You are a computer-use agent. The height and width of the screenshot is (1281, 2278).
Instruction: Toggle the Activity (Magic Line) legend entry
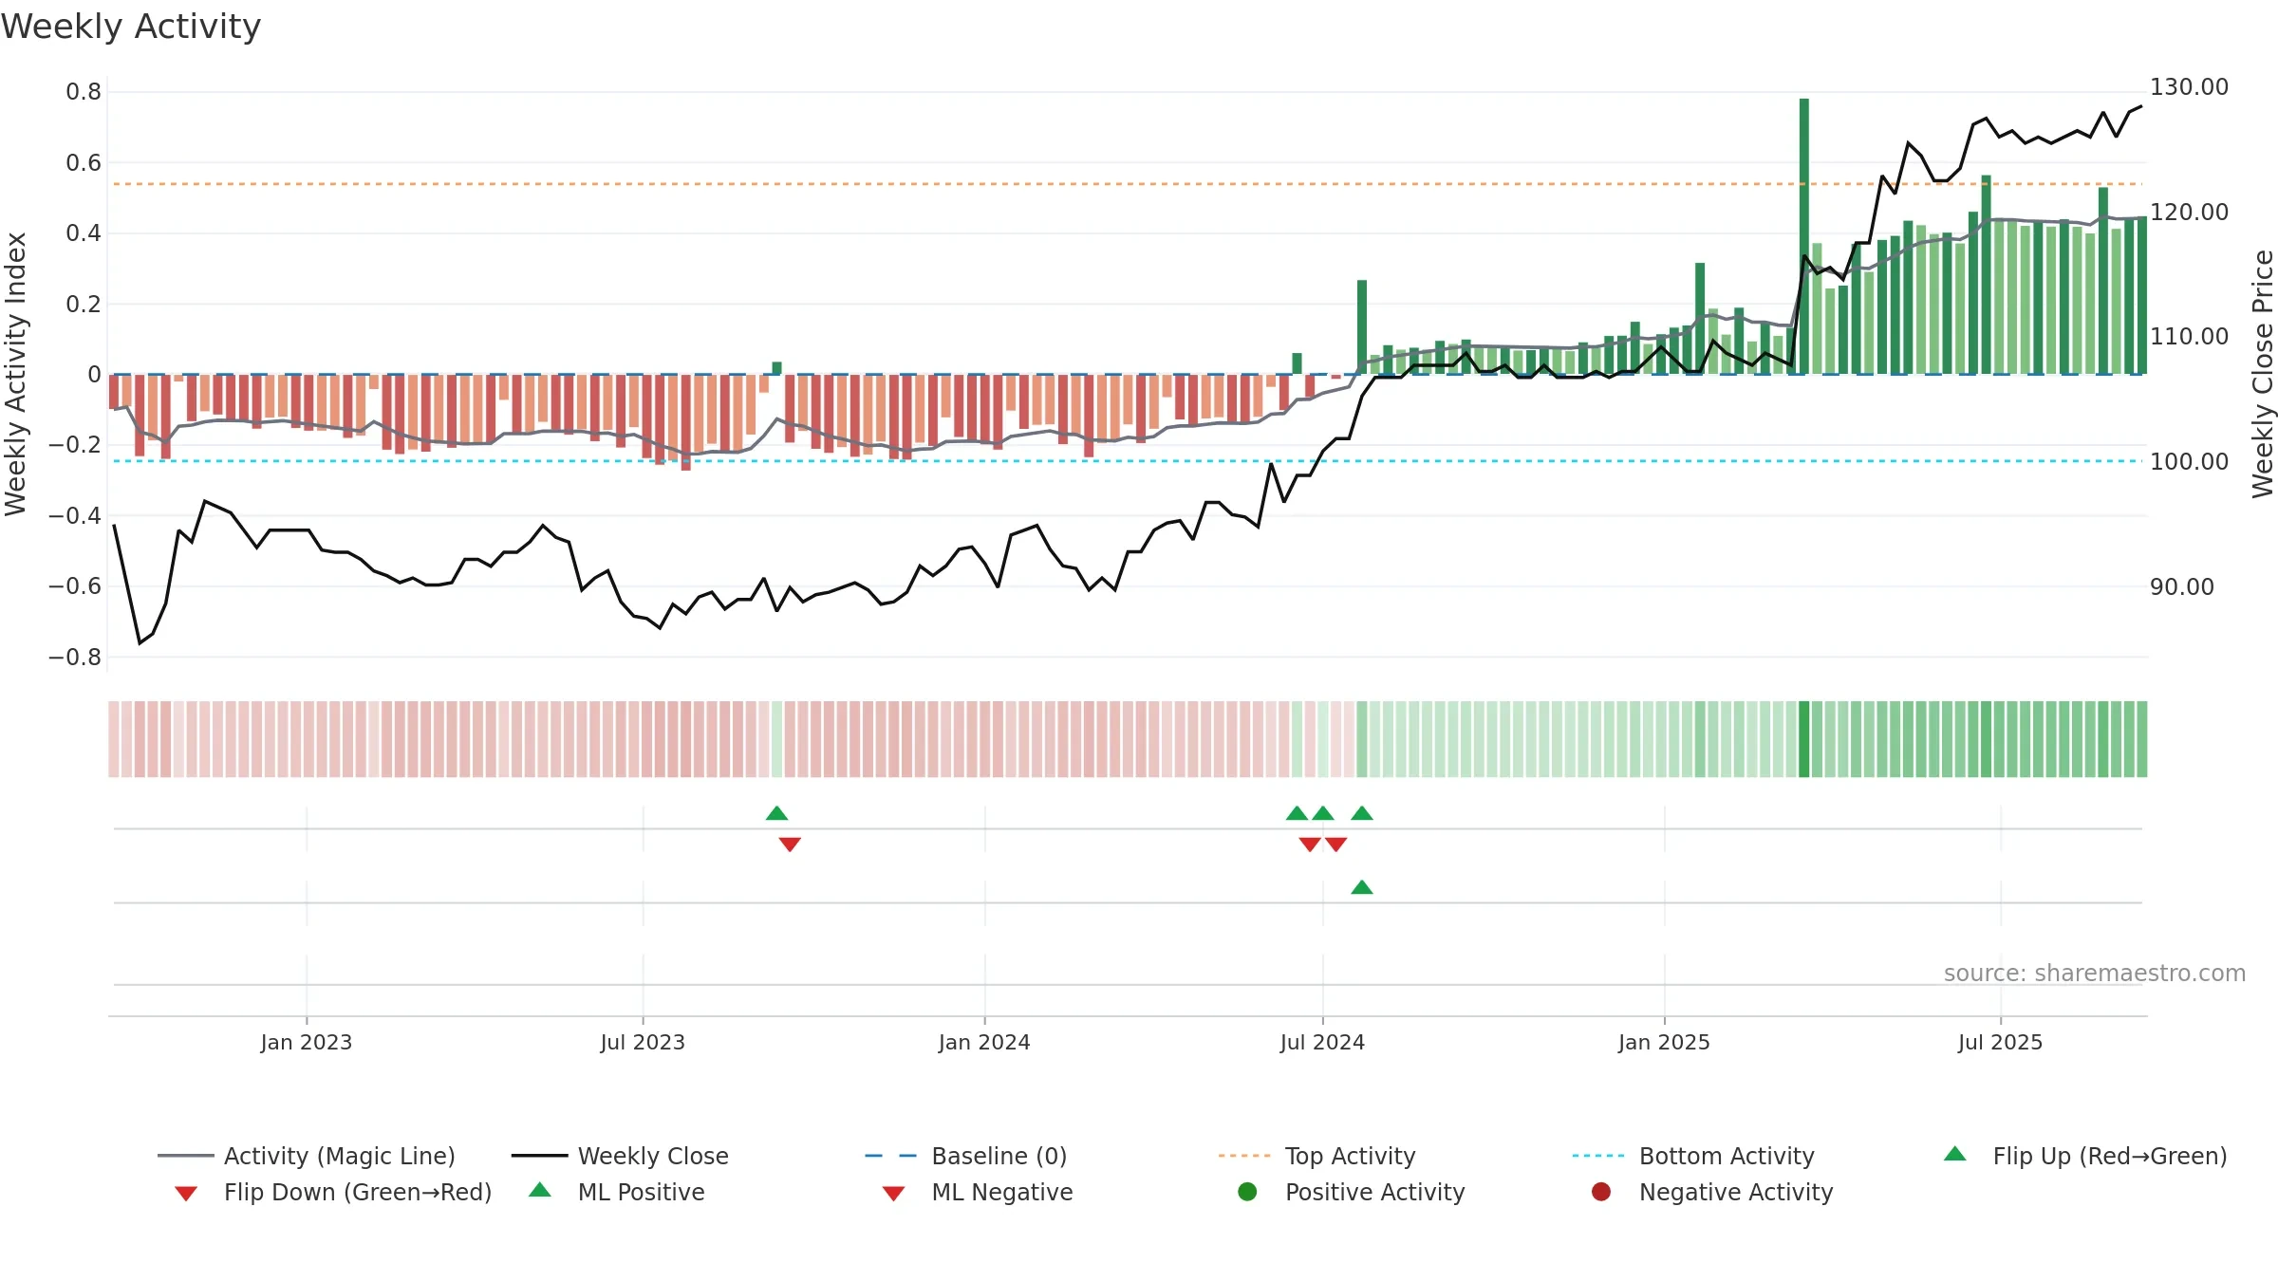tap(307, 1156)
